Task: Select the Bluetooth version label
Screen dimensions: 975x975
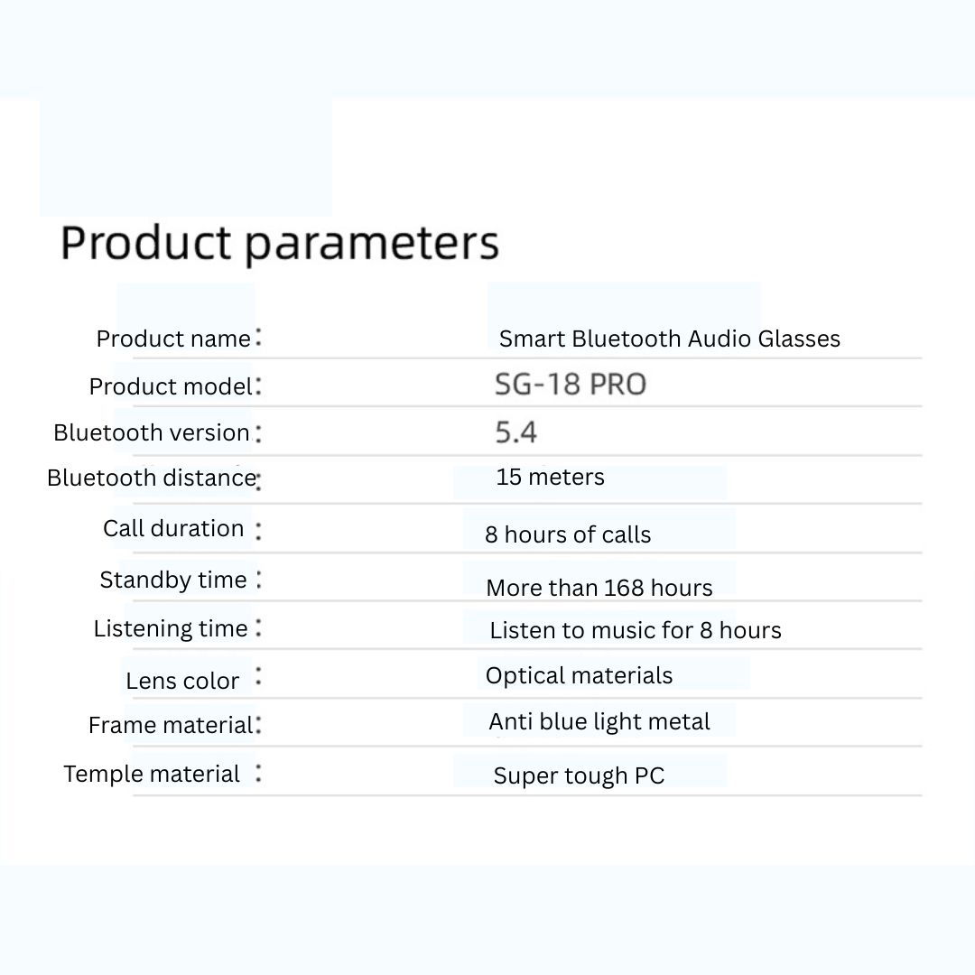Action: (x=152, y=432)
